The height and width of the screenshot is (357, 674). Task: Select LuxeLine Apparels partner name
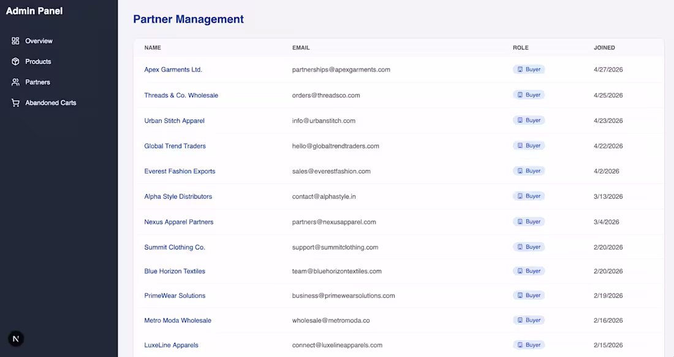[x=172, y=345]
